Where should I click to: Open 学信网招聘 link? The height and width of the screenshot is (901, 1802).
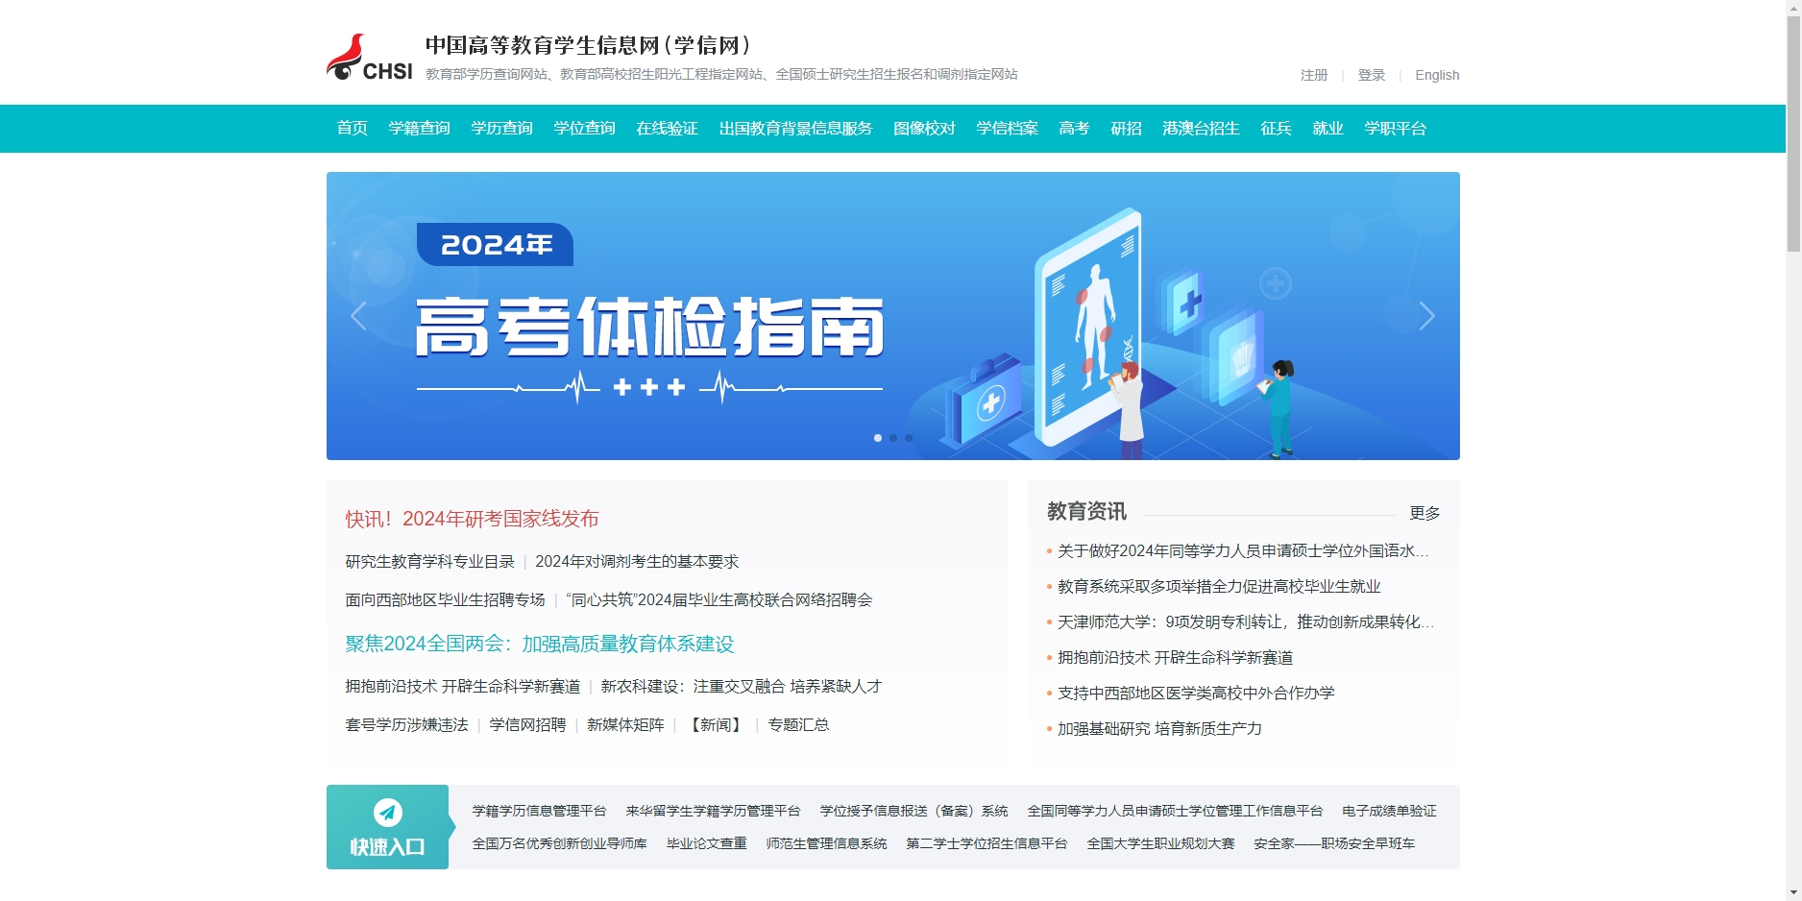pyautogui.click(x=527, y=724)
